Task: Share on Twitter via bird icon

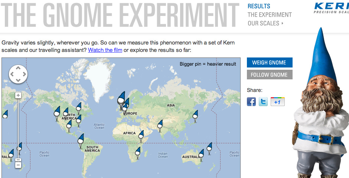Action: (263, 102)
